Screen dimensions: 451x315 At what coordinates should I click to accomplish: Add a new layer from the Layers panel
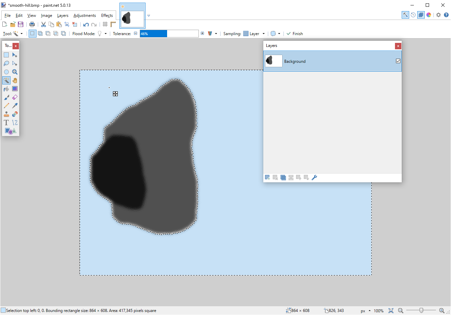click(267, 177)
